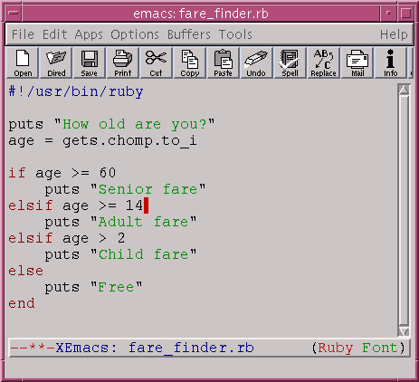Image resolution: width=419 pixels, height=382 pixels.
Task: Click the modeline showing fare_finder.rb
Action: tap(209, 348)
